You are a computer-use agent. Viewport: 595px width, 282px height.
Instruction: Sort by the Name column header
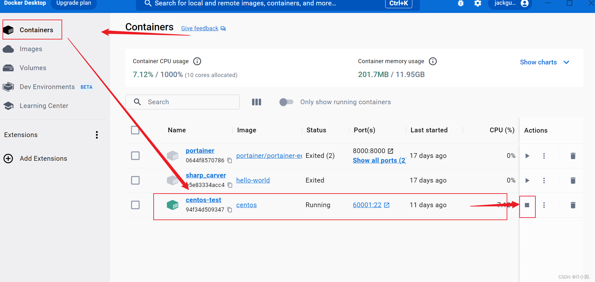coord(177,130)
